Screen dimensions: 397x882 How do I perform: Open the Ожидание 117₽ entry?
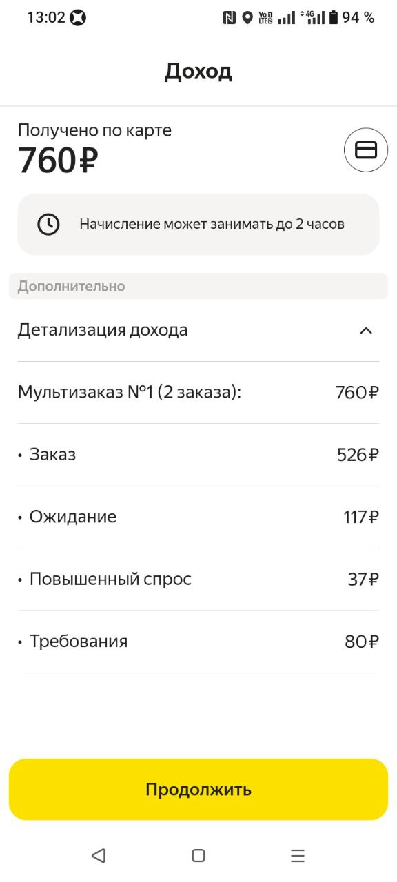click(198, 517)
